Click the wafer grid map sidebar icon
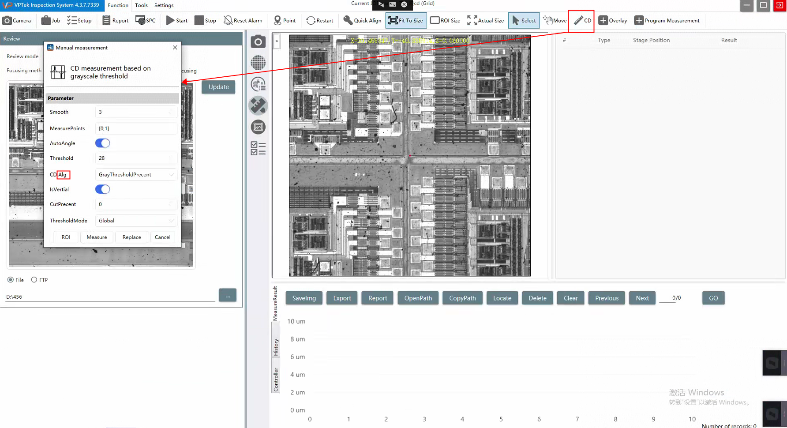 coord(258,63)
